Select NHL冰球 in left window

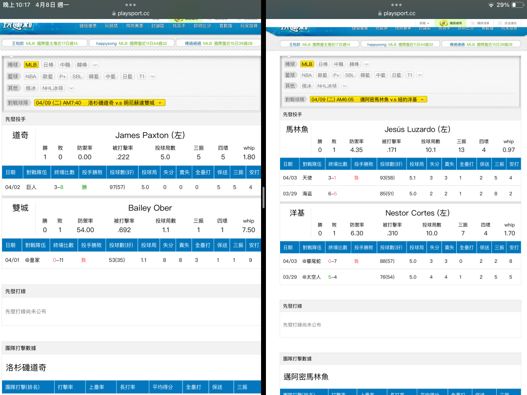pos(53,88)
